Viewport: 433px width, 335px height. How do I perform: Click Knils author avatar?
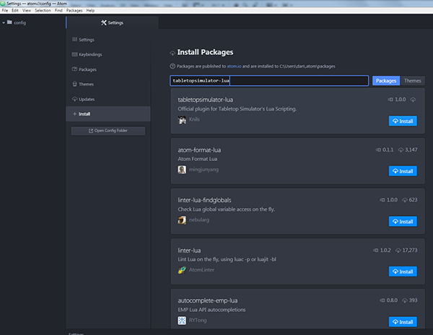(182, 120)
